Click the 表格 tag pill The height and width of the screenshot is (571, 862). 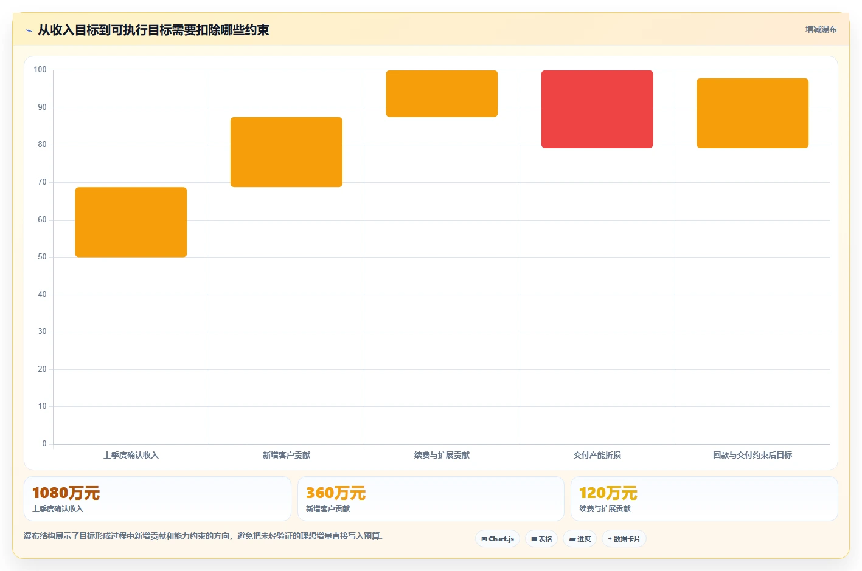[541, 539]
